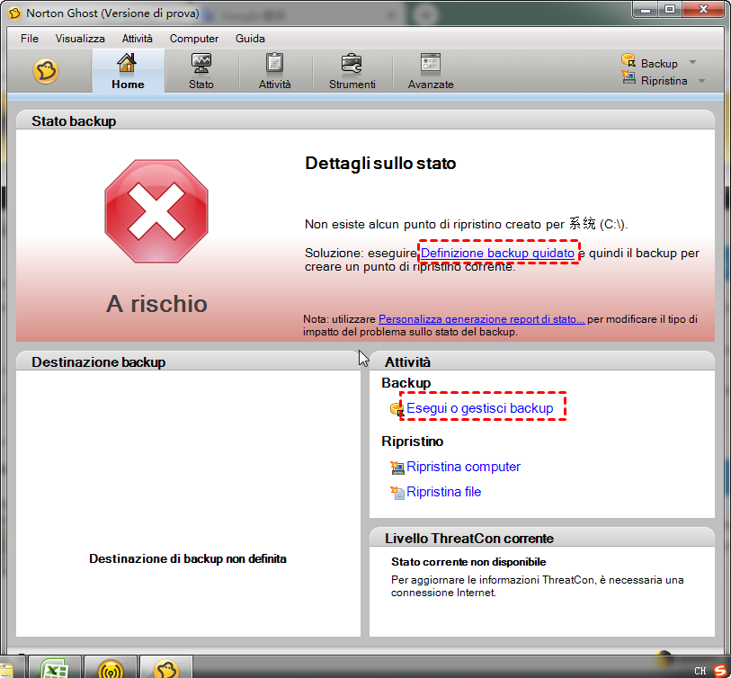Screen dimensions: 731x678
Task: Select the Home house icon
Action: click(127, 63)
